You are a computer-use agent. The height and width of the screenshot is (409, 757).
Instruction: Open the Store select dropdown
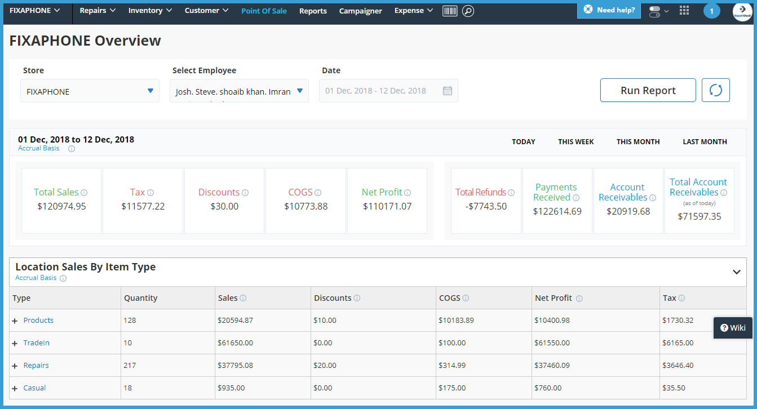90,91
